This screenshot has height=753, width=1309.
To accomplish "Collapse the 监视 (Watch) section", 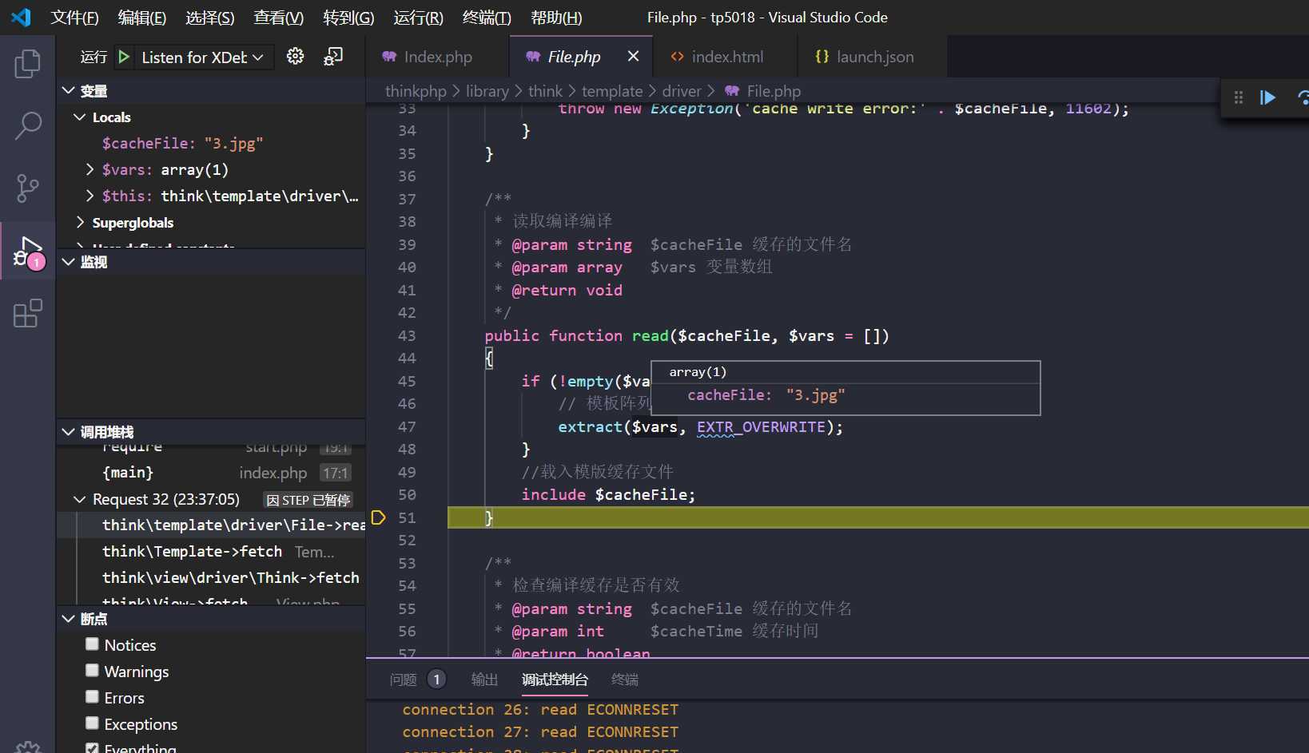I will point(69,262).
